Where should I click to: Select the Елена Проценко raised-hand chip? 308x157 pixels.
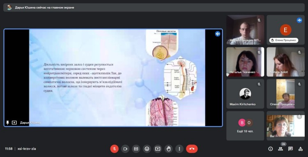point(284,40)
